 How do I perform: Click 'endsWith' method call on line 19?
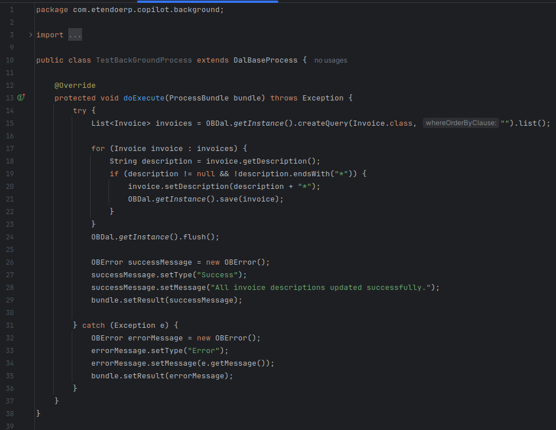pos(311,174)
